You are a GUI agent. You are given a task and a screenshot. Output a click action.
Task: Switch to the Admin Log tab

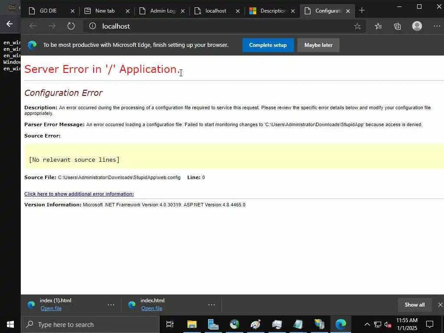pyautogui.click(x=163, y=11)
